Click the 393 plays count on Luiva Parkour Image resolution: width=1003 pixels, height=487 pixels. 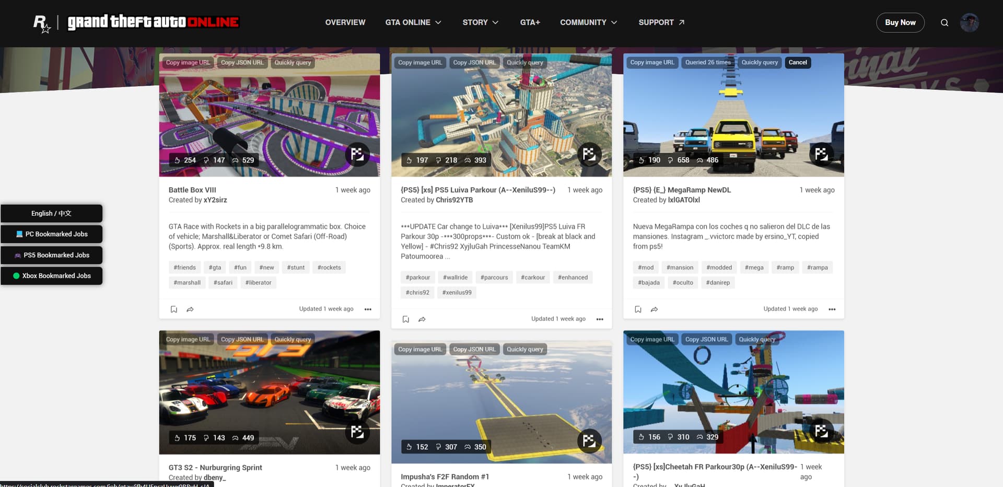coord(475,160)
